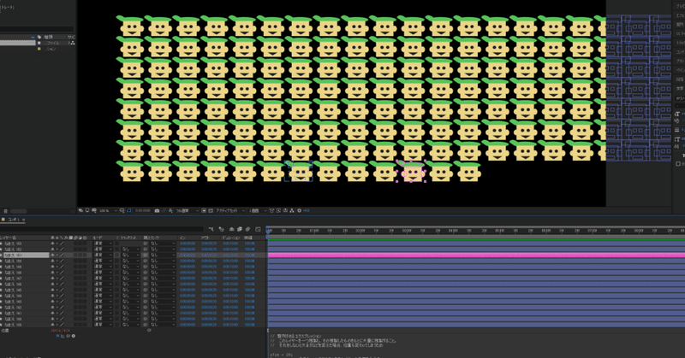Click the composition flowchart icon in viewer footer
685x358 pixels.
coord(292,211)
